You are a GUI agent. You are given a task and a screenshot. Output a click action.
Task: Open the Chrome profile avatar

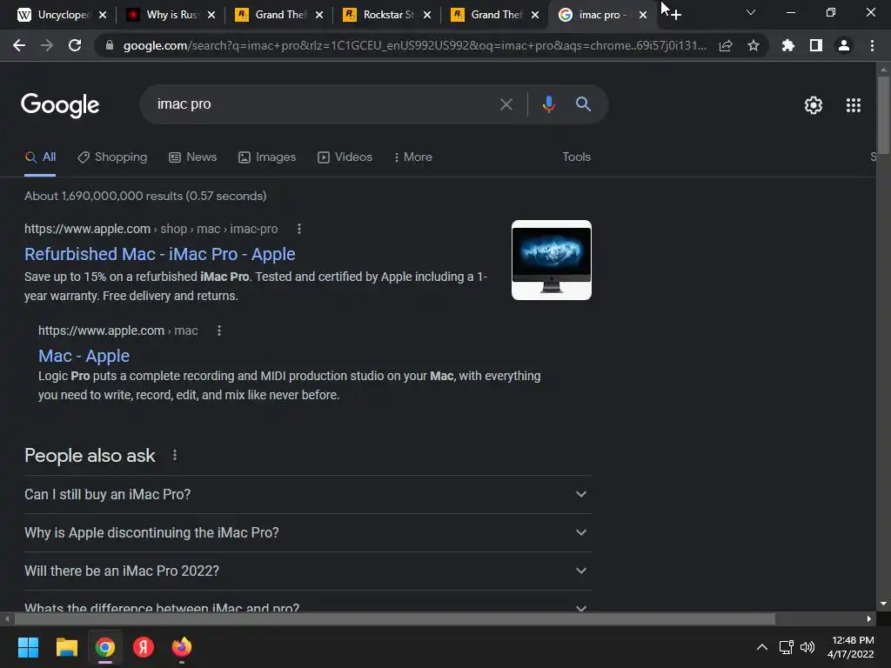click(x=844, y=45)
